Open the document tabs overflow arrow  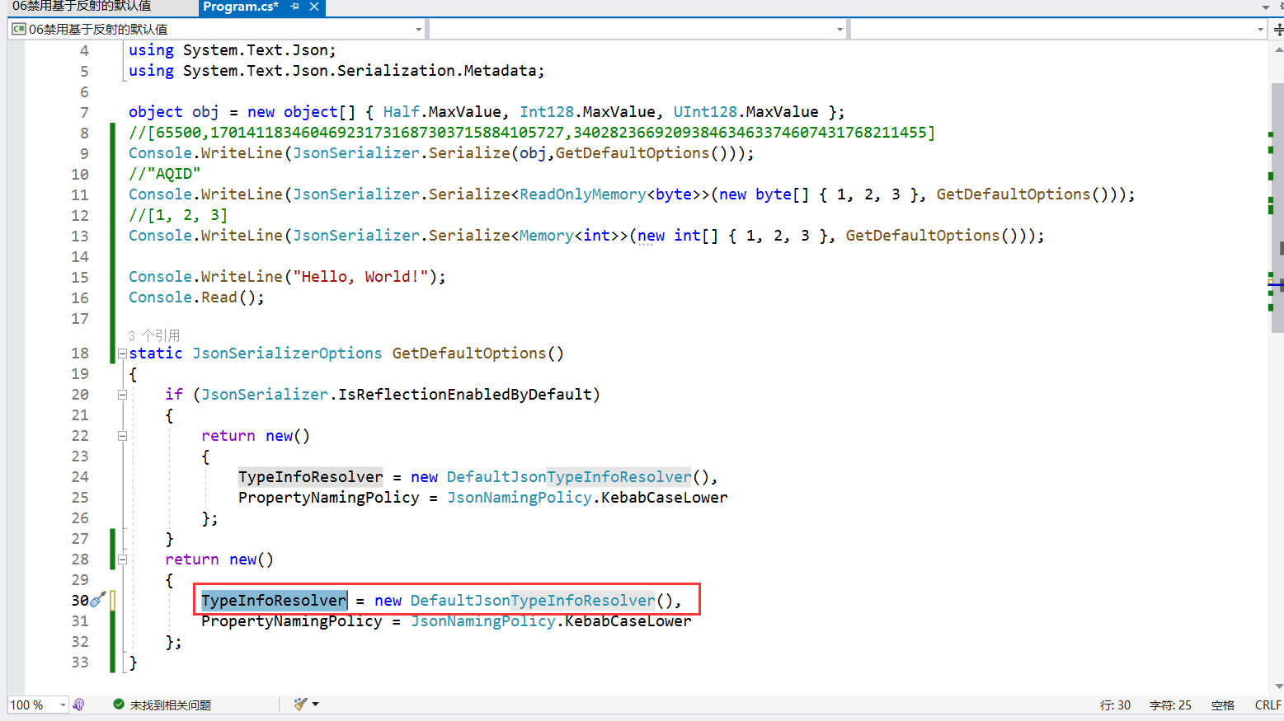pos(1266,7)
